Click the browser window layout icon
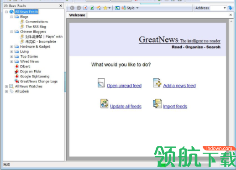236x170 pixels. point(117,8)
